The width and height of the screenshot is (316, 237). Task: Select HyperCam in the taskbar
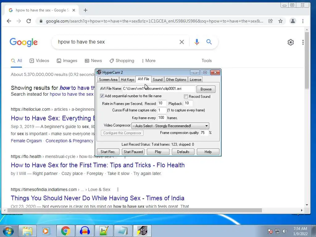point(142,231)
